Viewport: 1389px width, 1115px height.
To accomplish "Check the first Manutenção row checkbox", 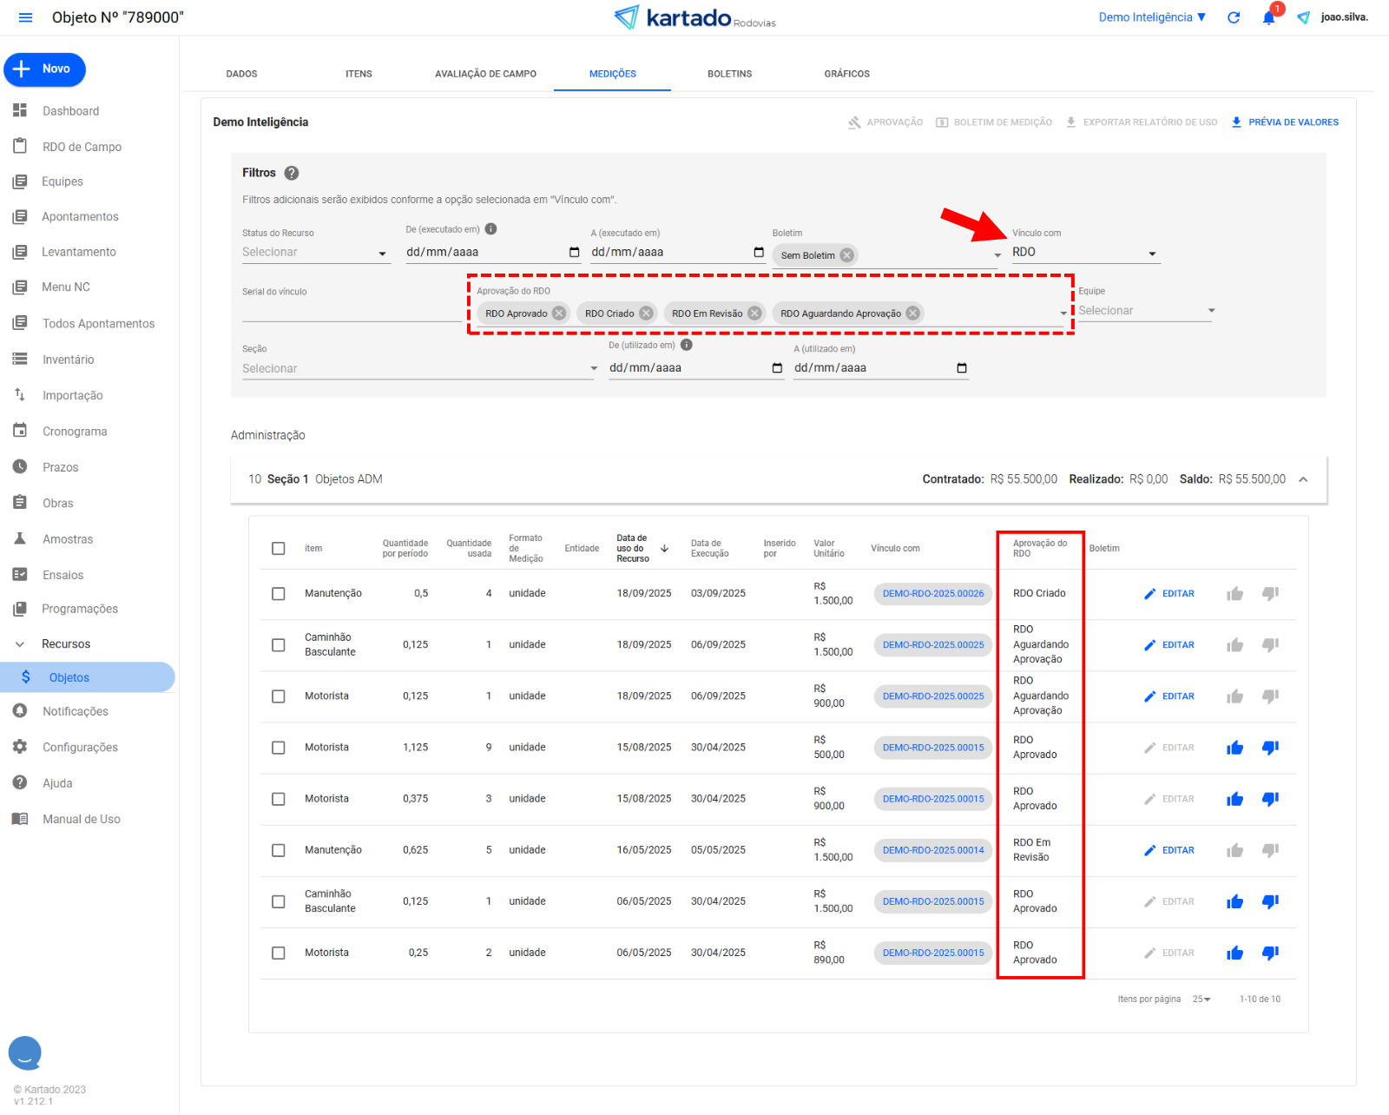I will tap(279, 594).
